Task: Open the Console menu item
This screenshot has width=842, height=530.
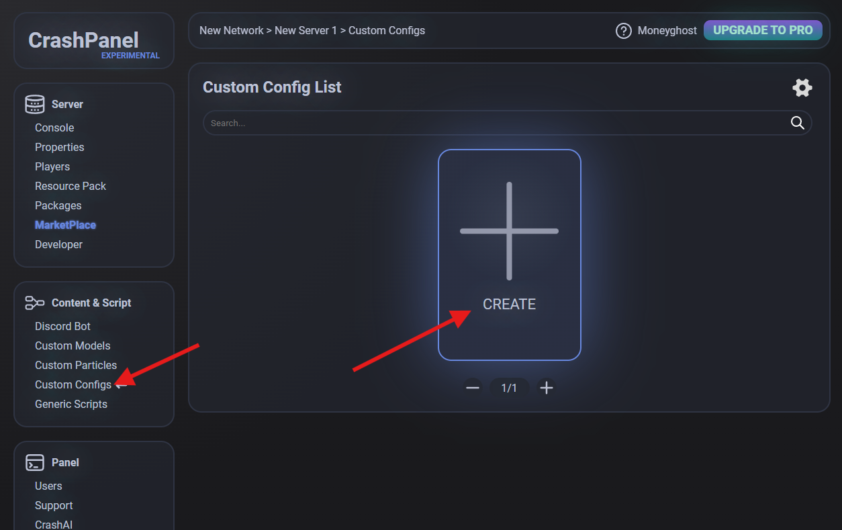Action: point(54,127)
